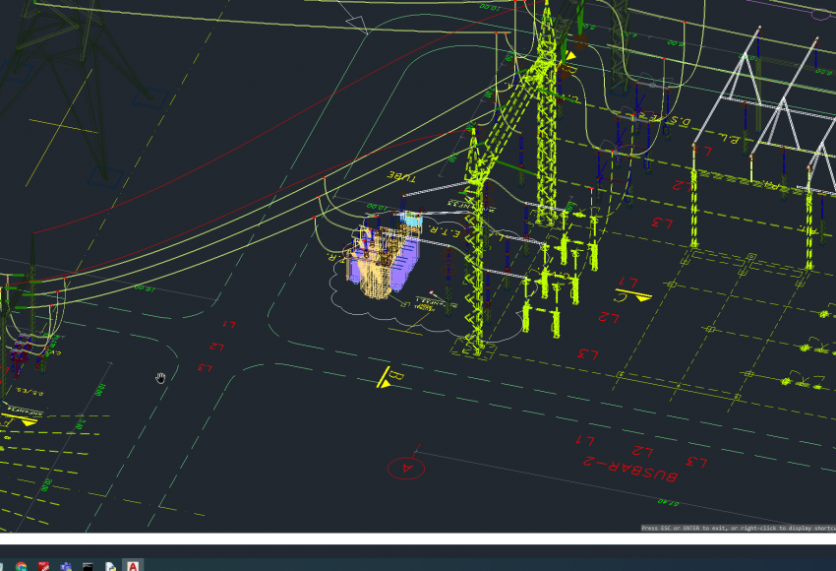Image resolution: width=836 pixels, height=571 pixels.
Task: Select the L3 label beneath BUSBAR-2
Action: click(697, 461)
